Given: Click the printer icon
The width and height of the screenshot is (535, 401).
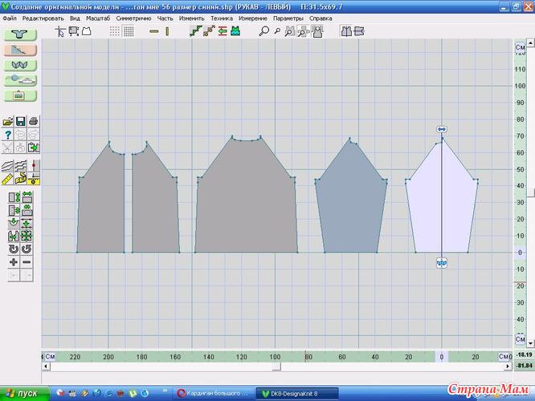Looking at the screenshot, I should coord(33,121).
